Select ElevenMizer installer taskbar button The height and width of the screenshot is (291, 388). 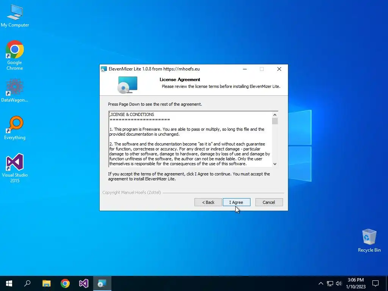click(102, 283)
